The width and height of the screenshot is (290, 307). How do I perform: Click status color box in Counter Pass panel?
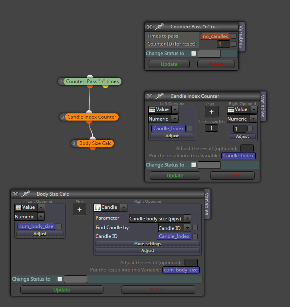[209, 53]
